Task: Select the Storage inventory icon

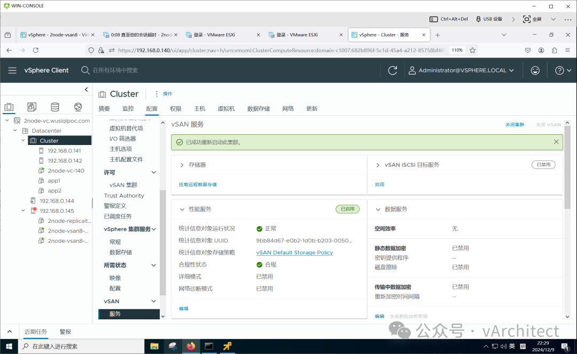Action: 55,107
